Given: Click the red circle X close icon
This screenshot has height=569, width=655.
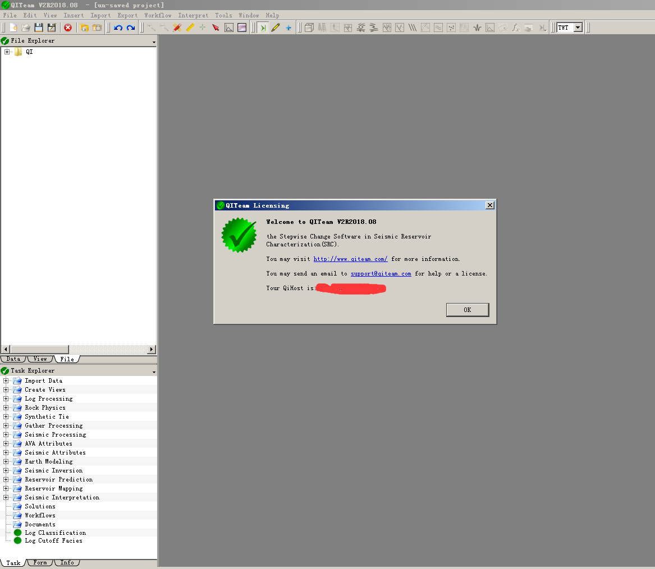Looking at the screenshot, I should click(x=68, y=27).
